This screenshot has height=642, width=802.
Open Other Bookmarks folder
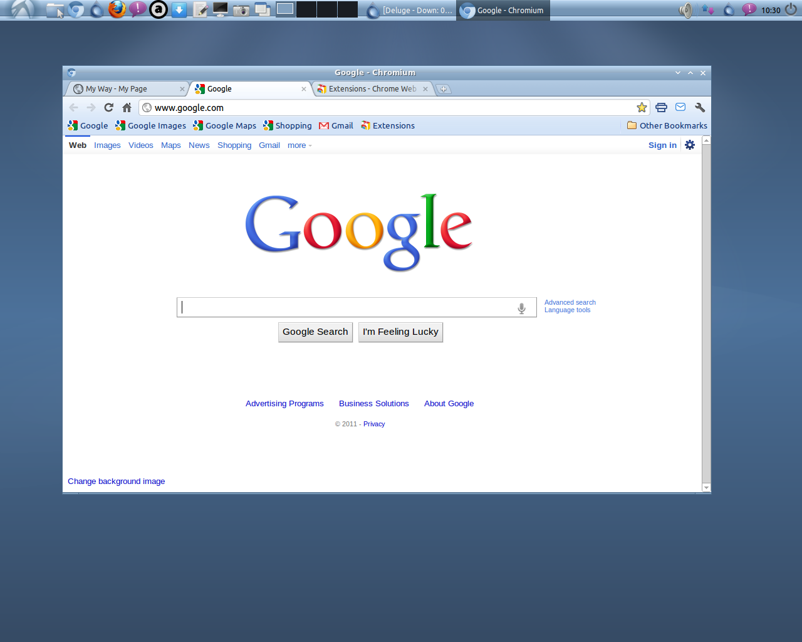click(x=667, y=125)
